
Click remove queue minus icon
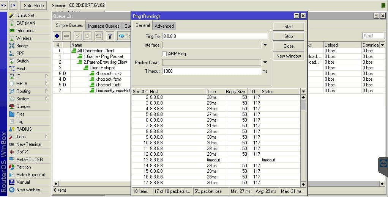click(x=66, y=36)
